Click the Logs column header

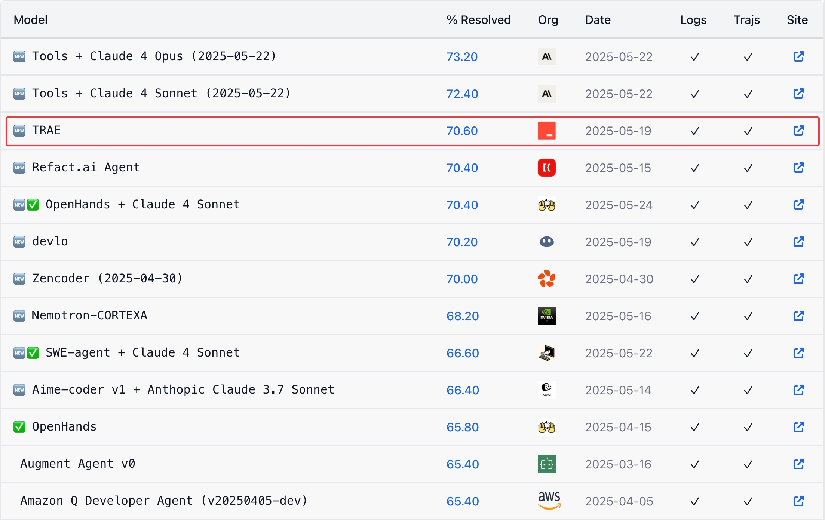tap(693, 20)
